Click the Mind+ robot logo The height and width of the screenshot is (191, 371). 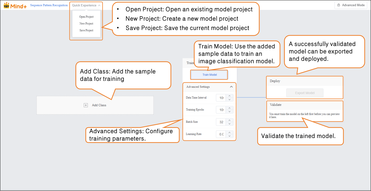[x=6, y=5]
